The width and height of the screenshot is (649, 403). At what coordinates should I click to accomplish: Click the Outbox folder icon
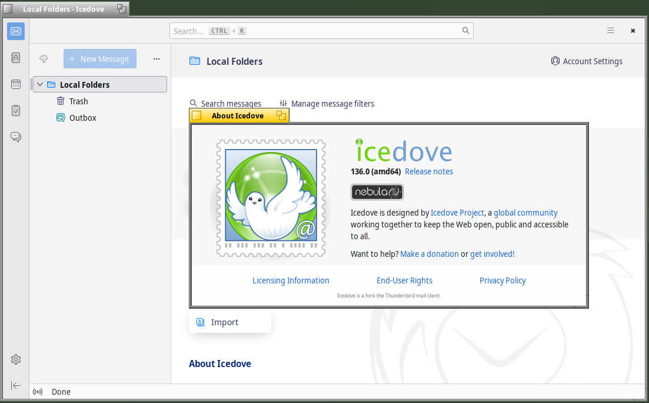61,118
